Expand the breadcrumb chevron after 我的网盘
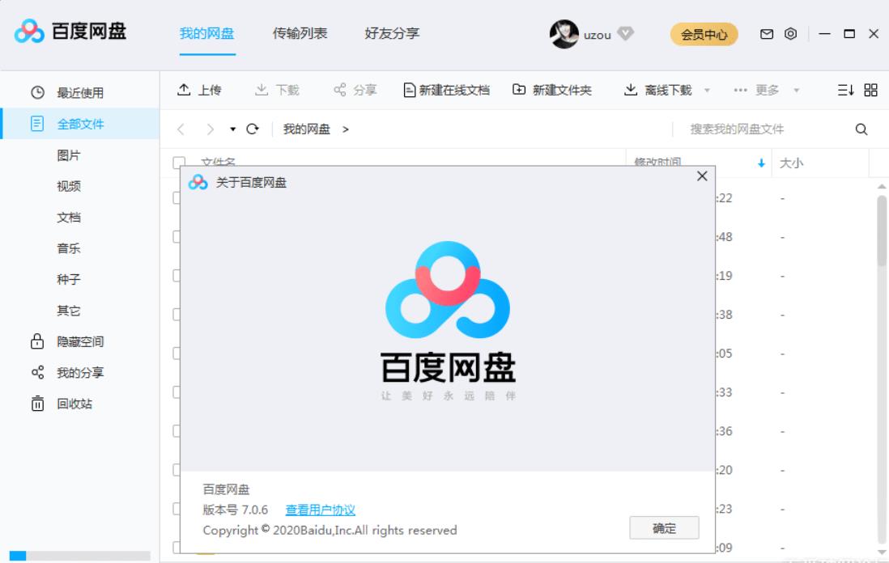The width and height of the screenshot is (889, 563). coord(345,129)
